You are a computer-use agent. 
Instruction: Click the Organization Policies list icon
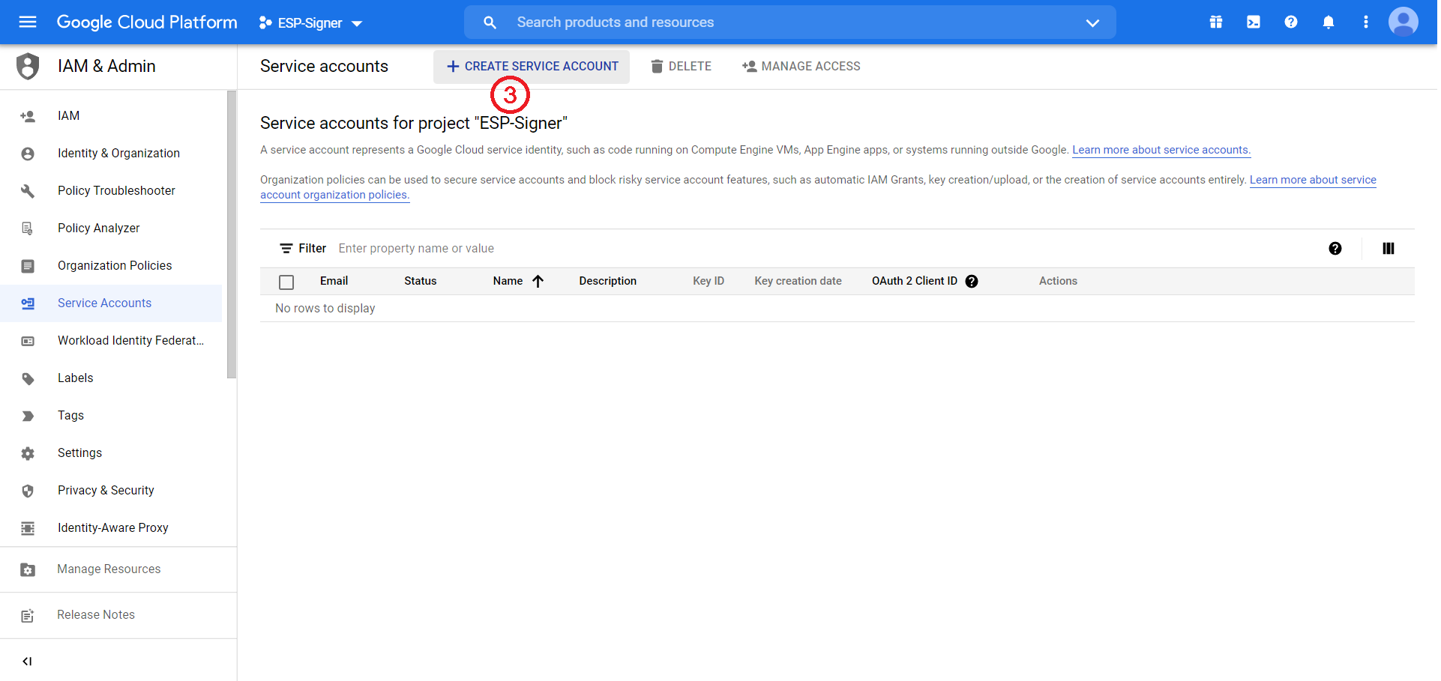pos(28,266)
